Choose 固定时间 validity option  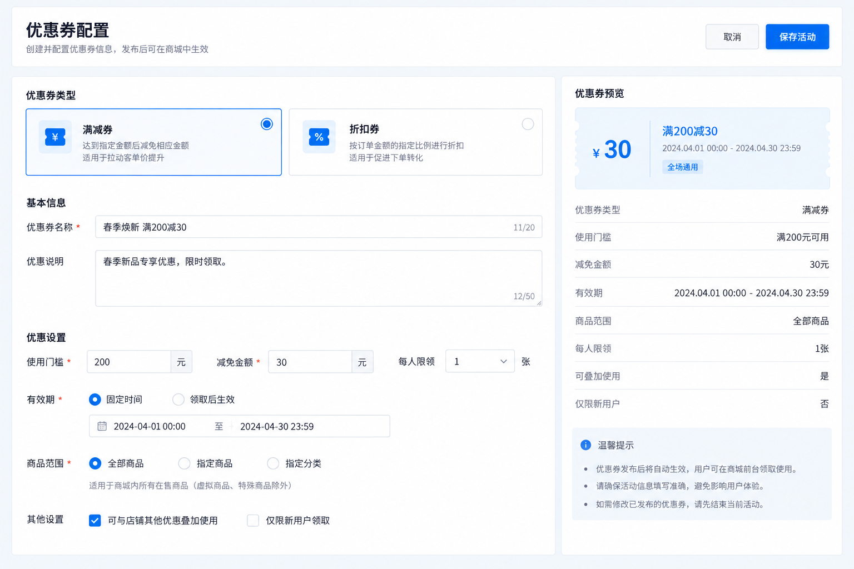(x=95, y=400)
